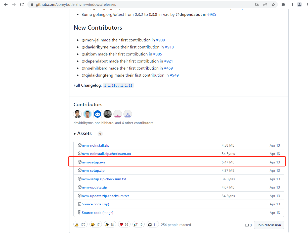
Task: Click the pink identicon contributor avatar
Action: [118, 114]
